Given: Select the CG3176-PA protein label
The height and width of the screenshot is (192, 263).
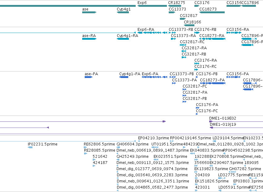Looking at the screenshot, I should point(207,105).
